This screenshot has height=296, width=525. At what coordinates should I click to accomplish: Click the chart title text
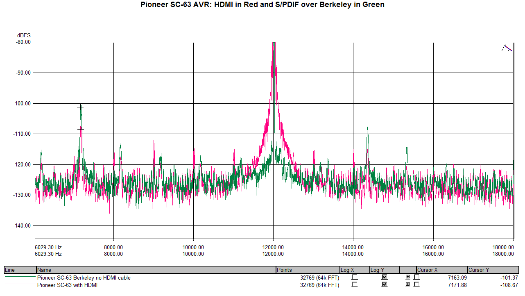point(262,5)
